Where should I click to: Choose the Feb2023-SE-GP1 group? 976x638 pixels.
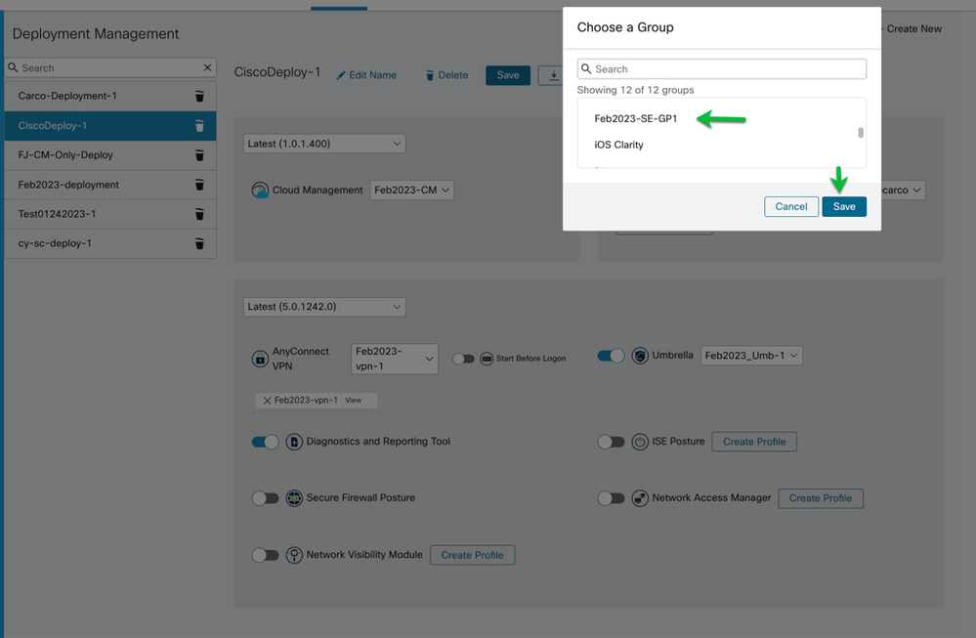click(x=635, y=118)
